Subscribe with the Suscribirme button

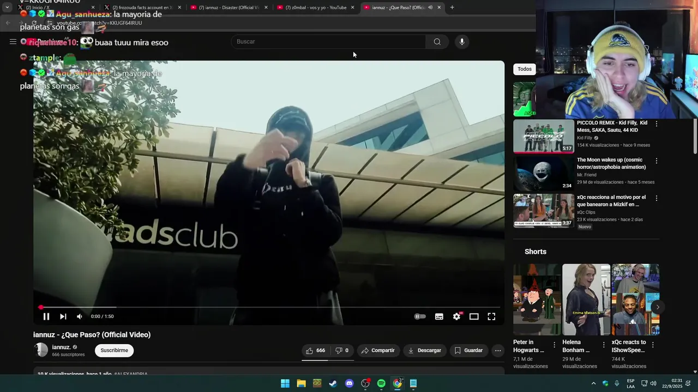[114, 351]
